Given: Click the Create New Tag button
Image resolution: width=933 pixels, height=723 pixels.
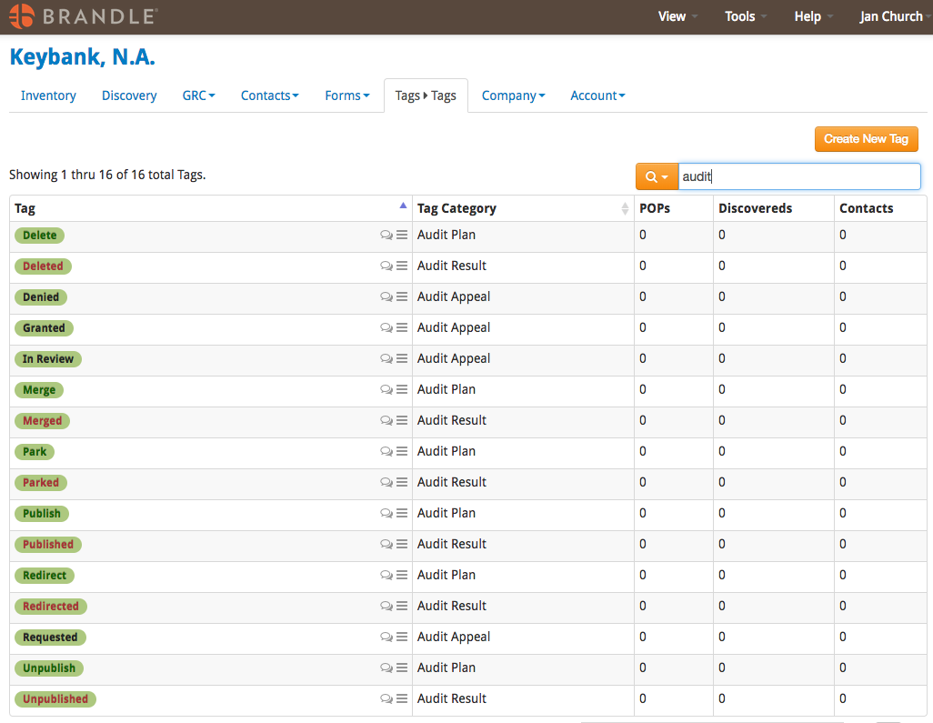Looking at the screenshot, I should coord(866,139).
